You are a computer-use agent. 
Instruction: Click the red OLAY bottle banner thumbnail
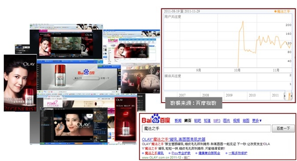tap(126, 119)
